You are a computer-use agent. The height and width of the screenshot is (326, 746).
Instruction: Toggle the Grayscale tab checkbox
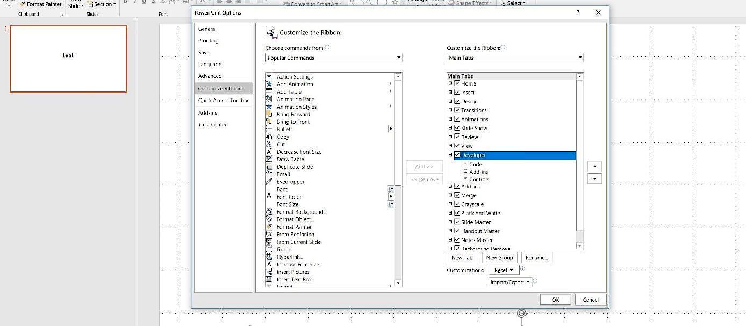456,204
